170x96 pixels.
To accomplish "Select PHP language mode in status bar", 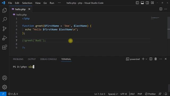I will 140,94.
